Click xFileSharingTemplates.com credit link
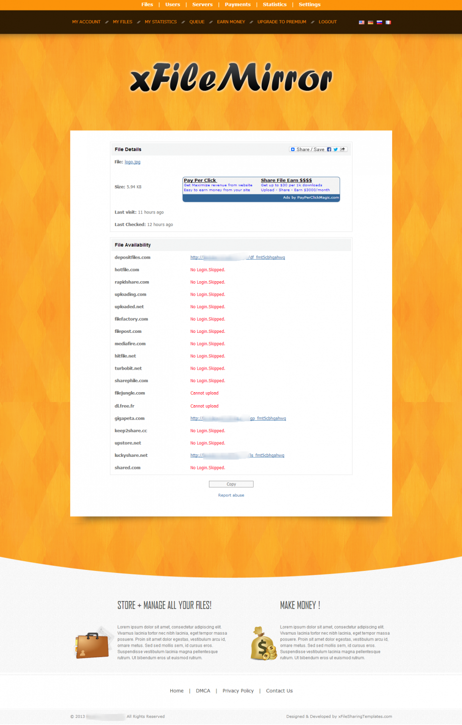This screenshot has height=725, width=462. [365, 716]
